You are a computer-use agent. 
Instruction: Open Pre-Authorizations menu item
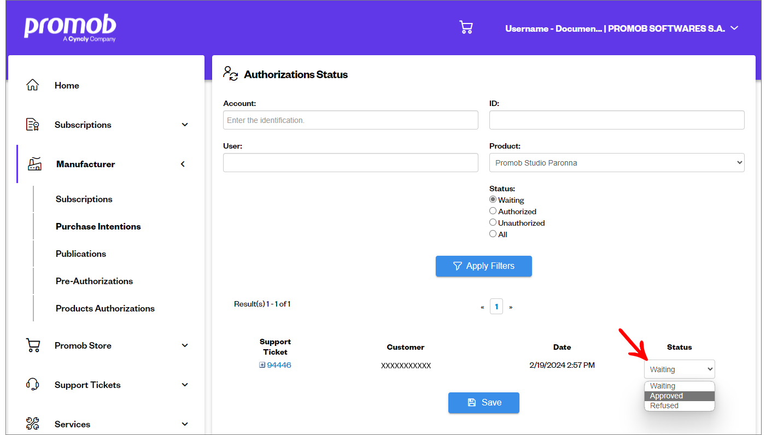point(94,281)
